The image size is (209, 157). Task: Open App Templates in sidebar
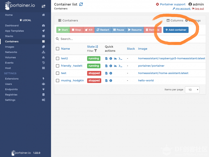(x=25, y=31)
